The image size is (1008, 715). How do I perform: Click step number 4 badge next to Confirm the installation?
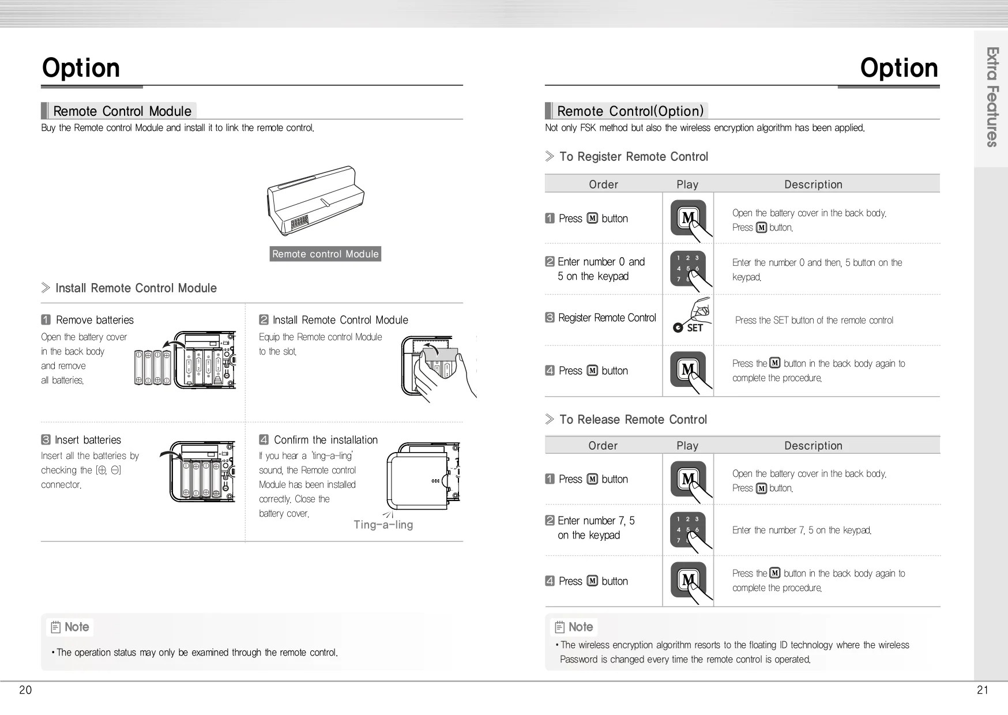264,440
